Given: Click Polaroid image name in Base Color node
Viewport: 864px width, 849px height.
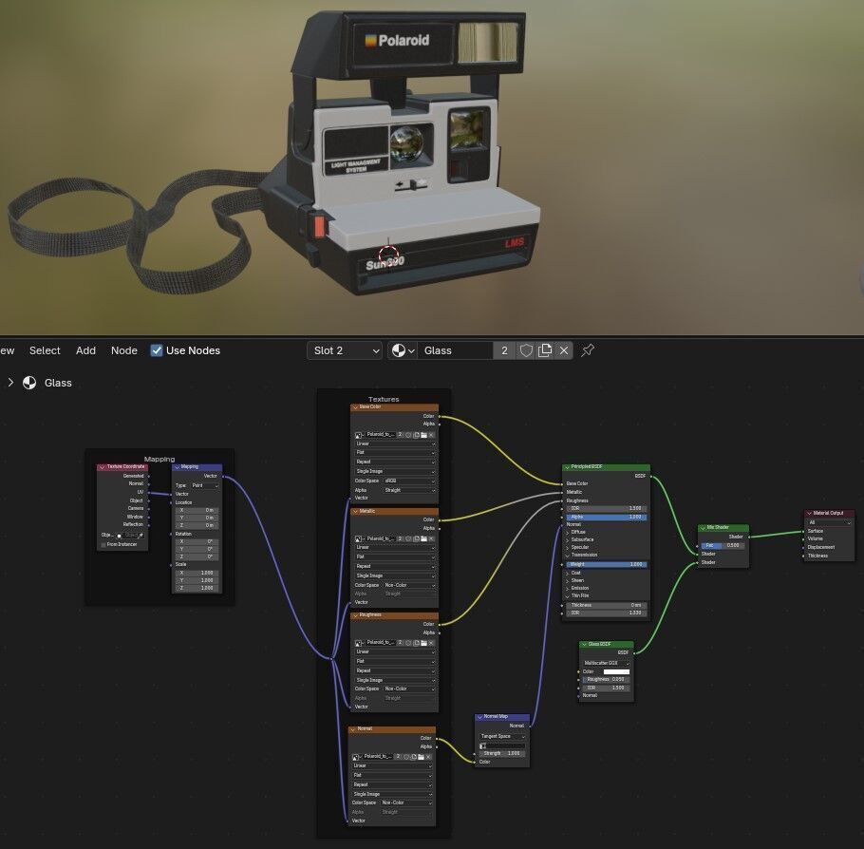Looking at the screenshot, I should 380,435.
